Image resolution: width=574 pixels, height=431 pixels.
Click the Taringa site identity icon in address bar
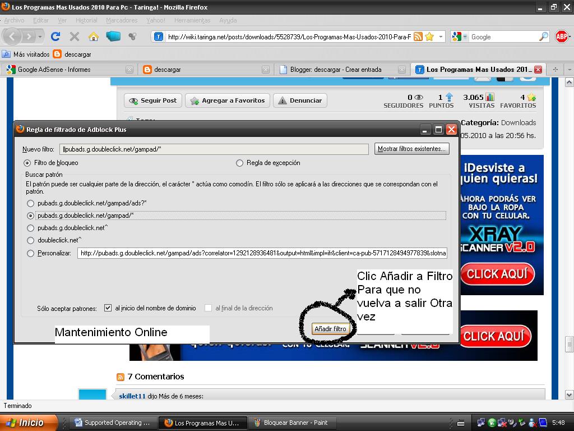click(159, 36)
